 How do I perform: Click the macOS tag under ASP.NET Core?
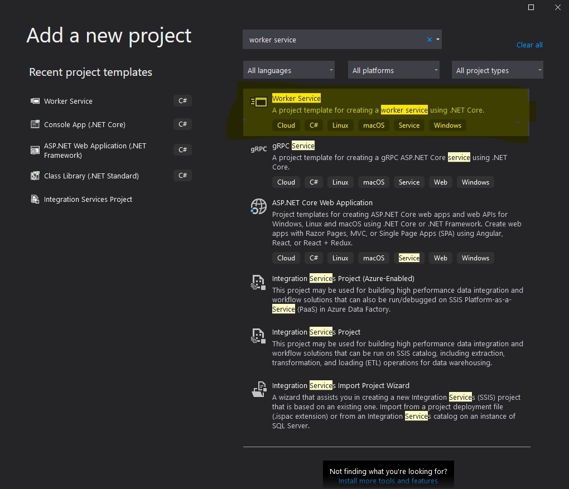pos(374,258)
